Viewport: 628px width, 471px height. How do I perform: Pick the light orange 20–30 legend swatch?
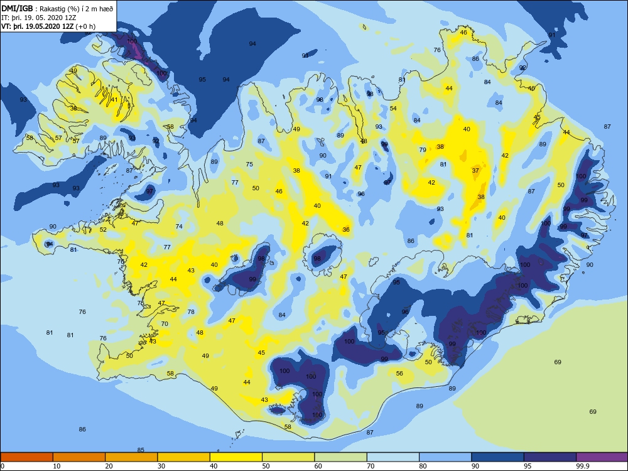(131, 457)
